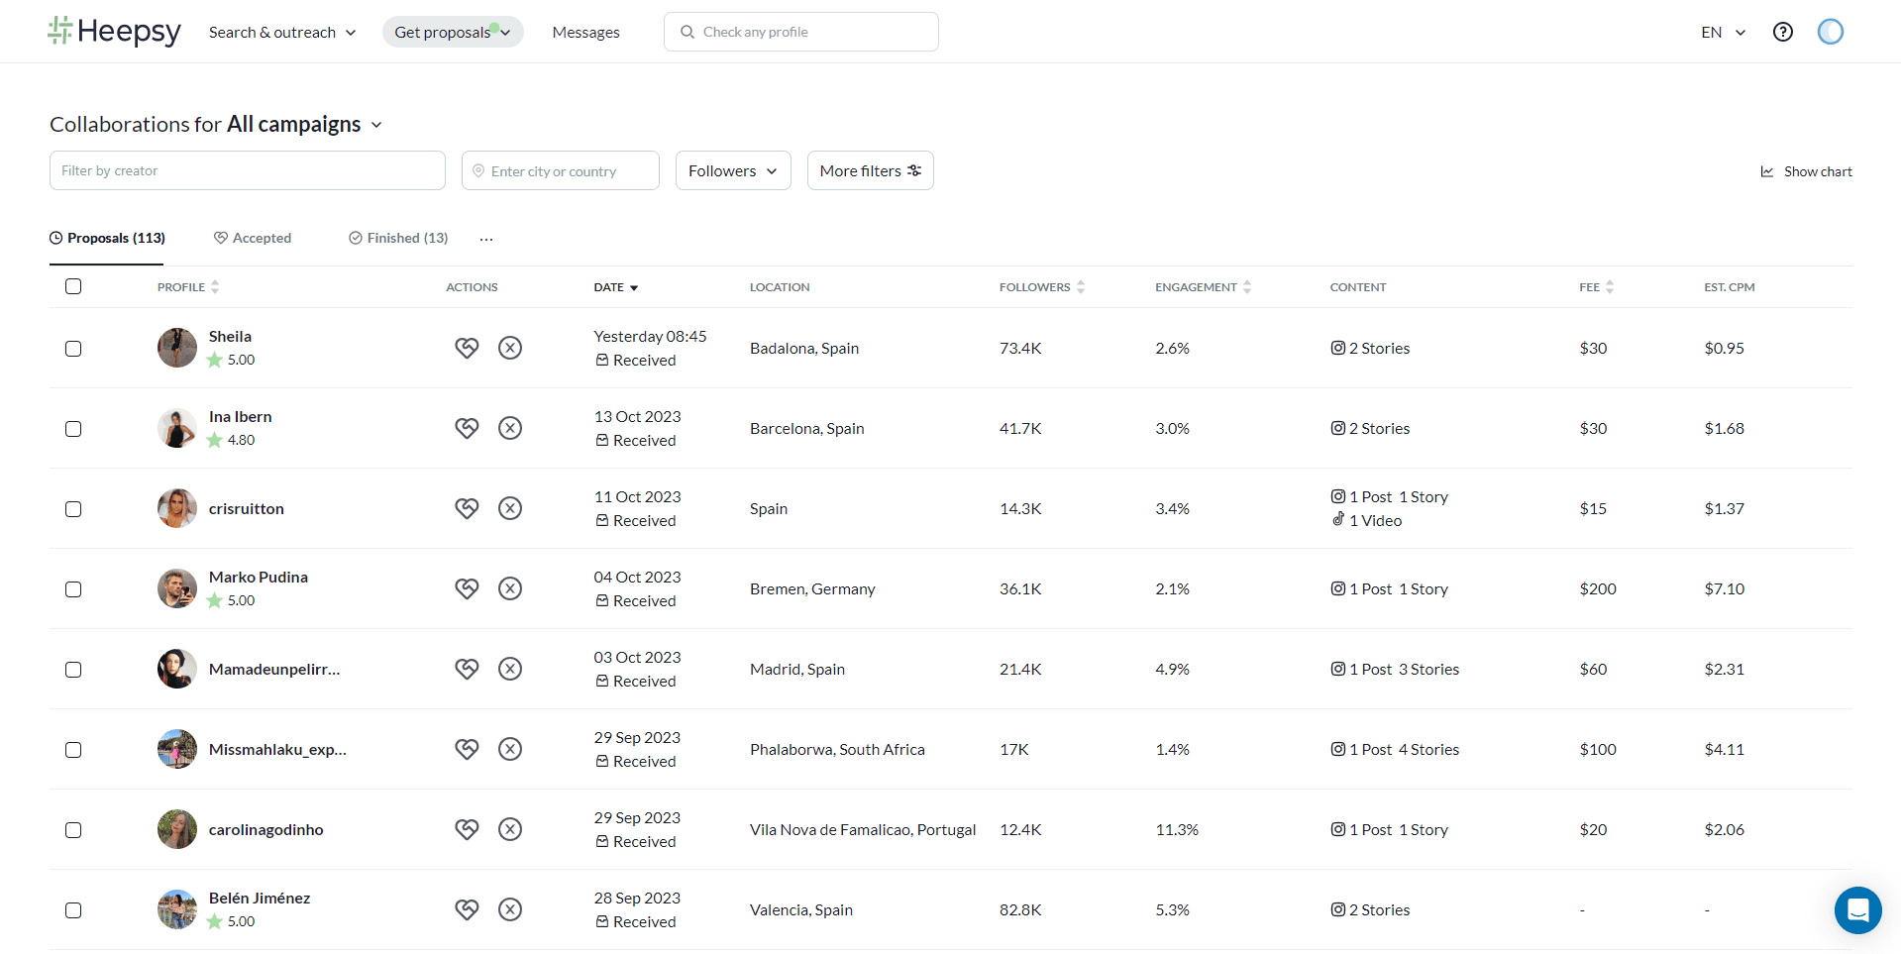Open the Followers filter dropdown
Viewport: 1901px width, 954px height.
pos(732,170)
